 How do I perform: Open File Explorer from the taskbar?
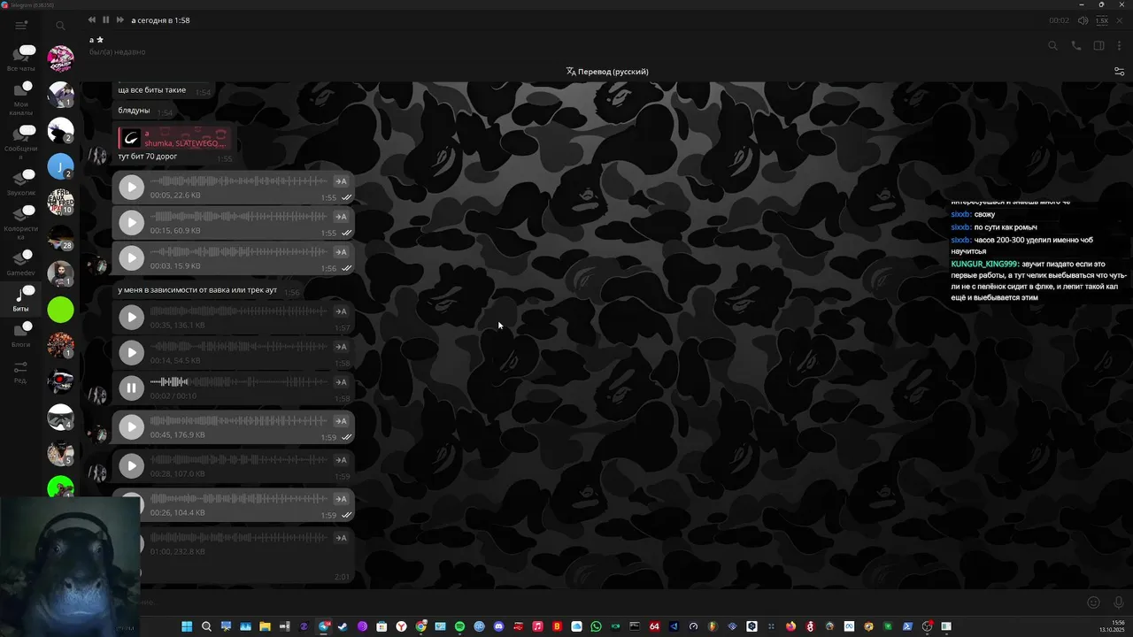click(x=265, y=626)
